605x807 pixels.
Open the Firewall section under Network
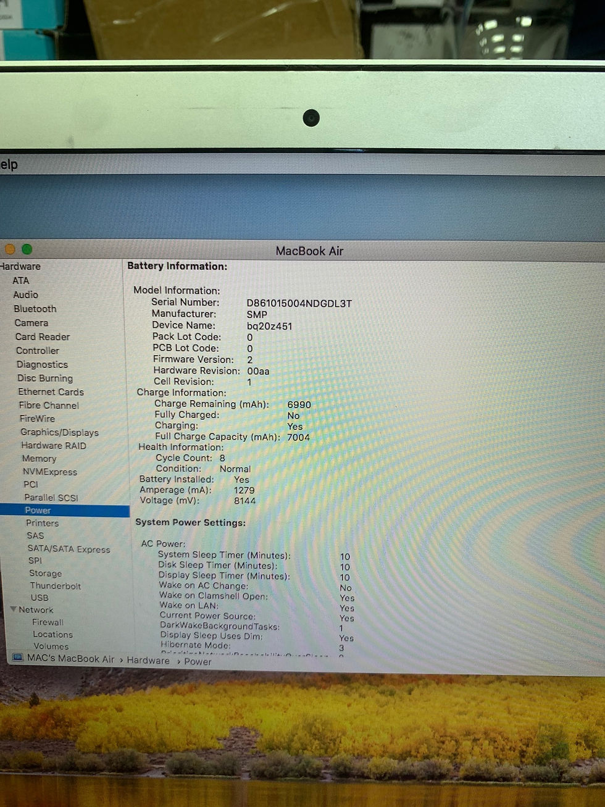(48, 622)
